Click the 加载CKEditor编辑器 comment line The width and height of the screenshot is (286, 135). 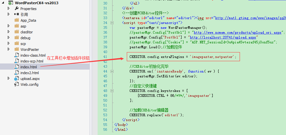(149, 110)
